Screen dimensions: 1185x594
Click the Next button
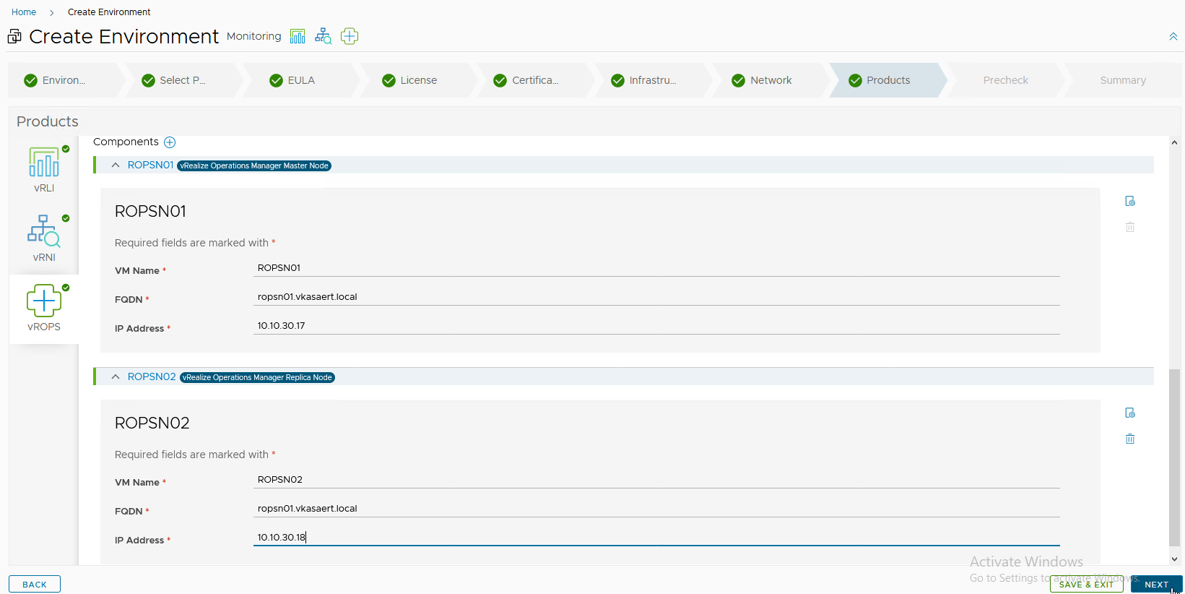click(x=1155, y=584)
